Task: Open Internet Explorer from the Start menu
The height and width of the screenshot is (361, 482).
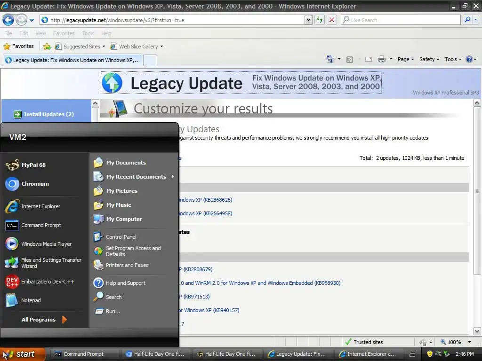Action: pyautogui.click(x=32, y=207)
